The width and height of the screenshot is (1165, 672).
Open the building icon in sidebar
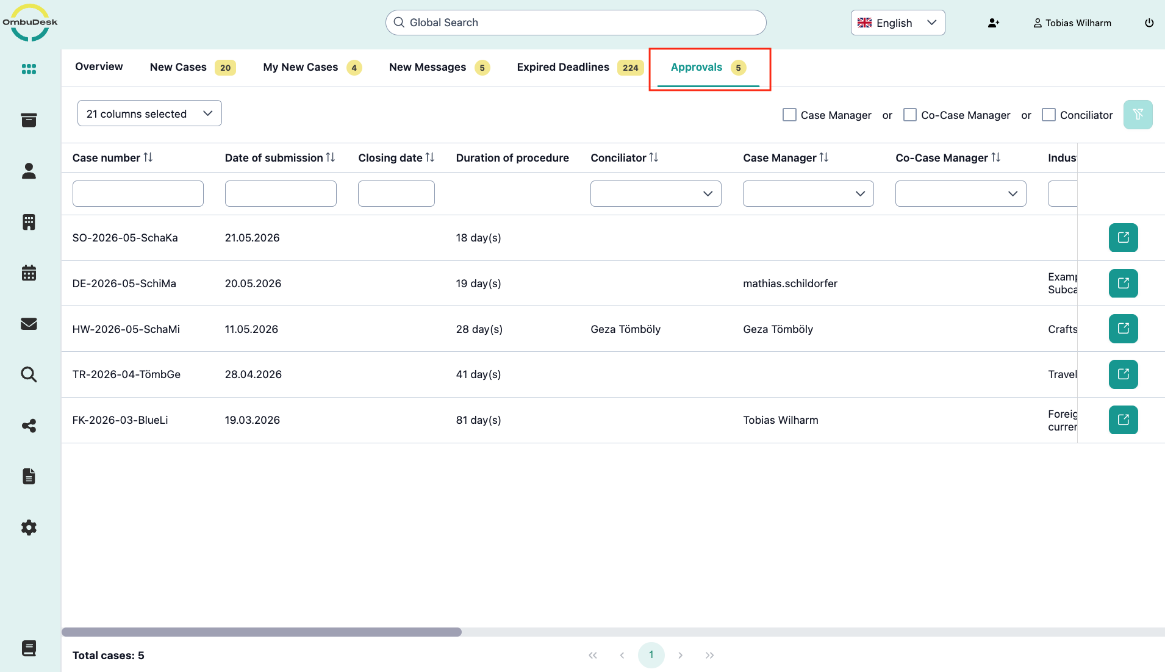29,222
